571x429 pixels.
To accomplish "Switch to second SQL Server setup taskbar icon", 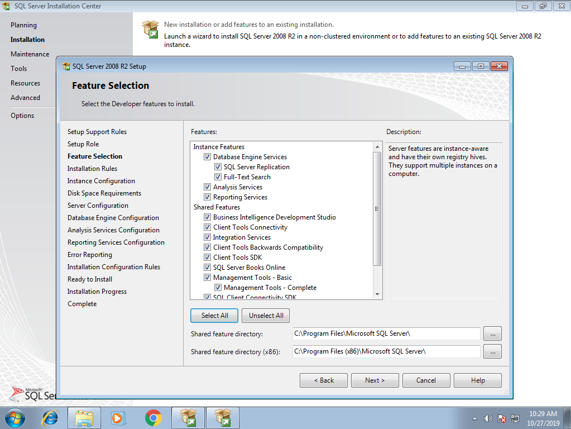I will pyautogui.click(x=223, y=418).
